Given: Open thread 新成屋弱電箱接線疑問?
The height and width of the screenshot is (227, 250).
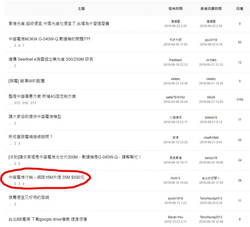Looking at the screenshot, I should click(30, 137).
